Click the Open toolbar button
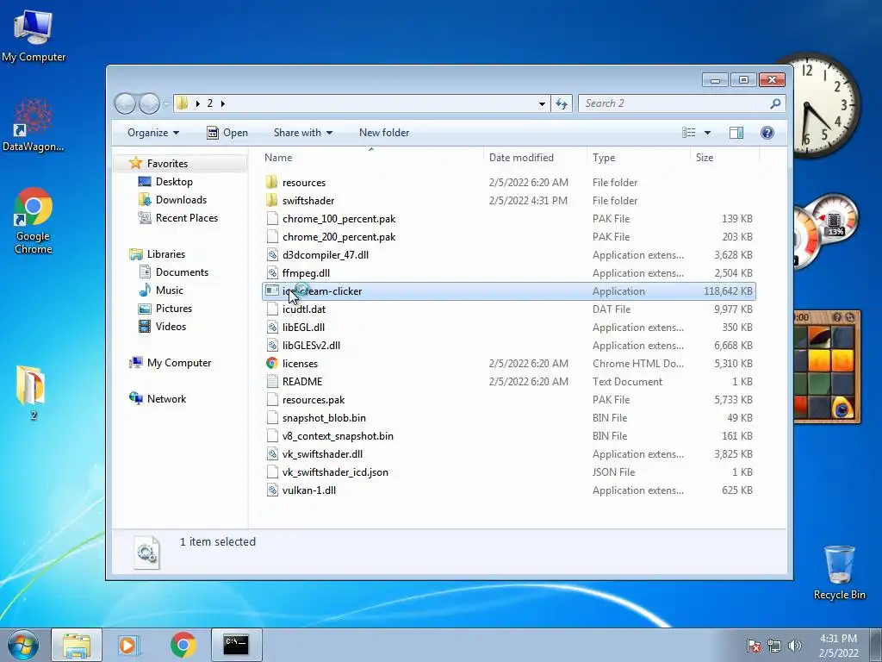Viewport: 882px width, 662px height. tap(227, 133)
